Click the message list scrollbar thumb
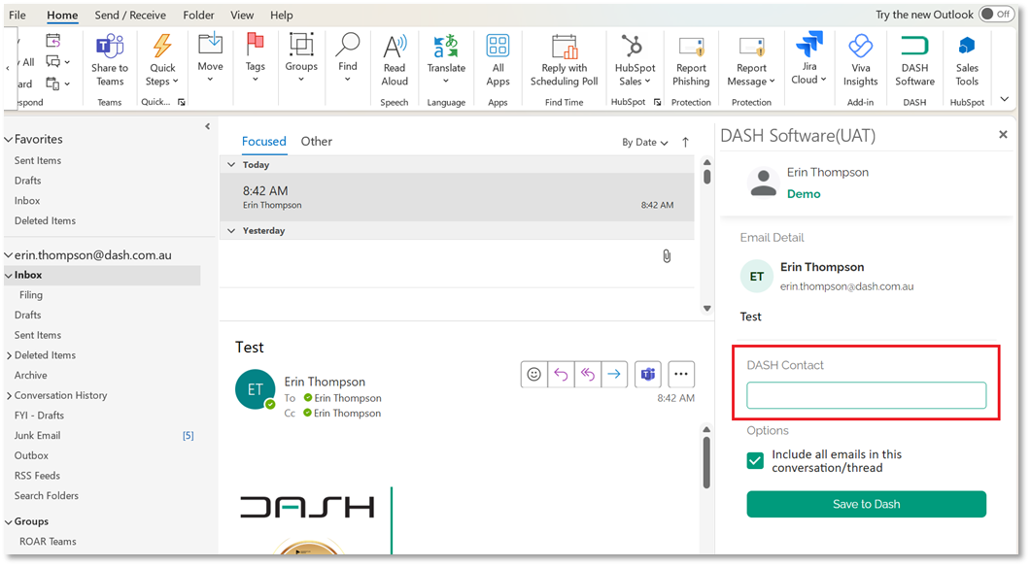Image resolution: width=1031 pixels, height=567 pixels. coord(706,176)
